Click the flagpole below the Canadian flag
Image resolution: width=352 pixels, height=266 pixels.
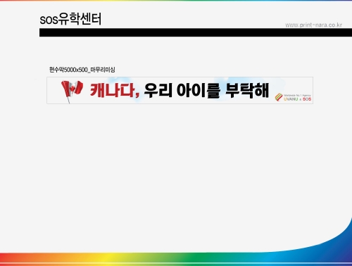click(68, 100)
